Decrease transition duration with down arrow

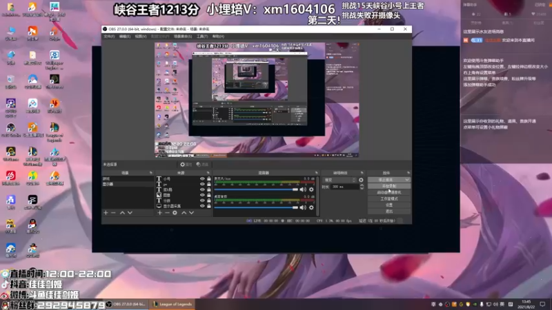click(362, 188)
